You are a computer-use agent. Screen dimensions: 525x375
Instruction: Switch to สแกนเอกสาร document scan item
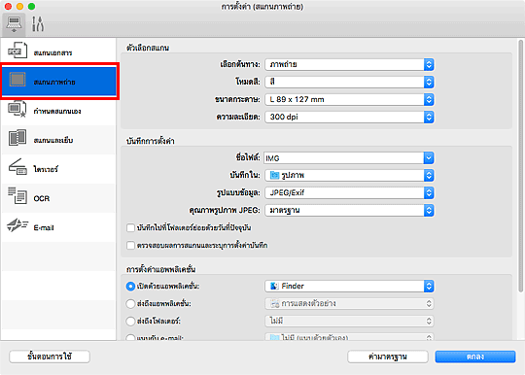[58, 52]
